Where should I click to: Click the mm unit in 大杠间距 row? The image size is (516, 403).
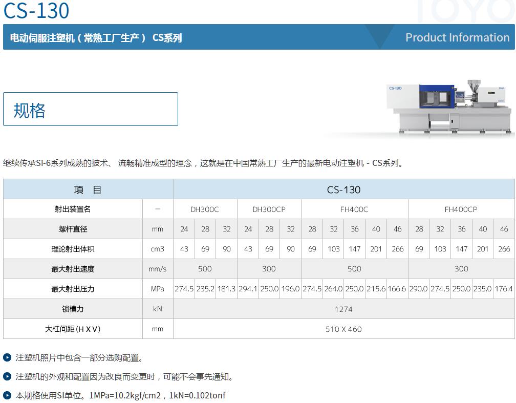158,329
